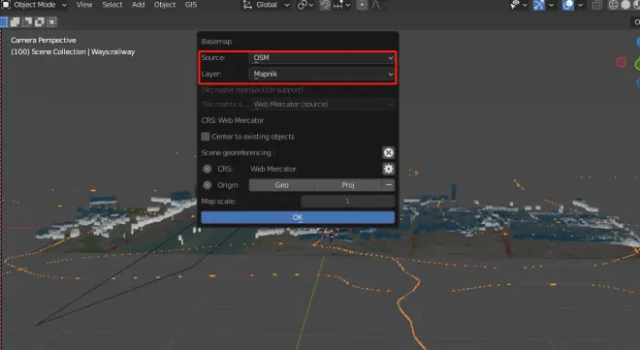
Task: Select the extend selection mode icon
Action: 16,21
